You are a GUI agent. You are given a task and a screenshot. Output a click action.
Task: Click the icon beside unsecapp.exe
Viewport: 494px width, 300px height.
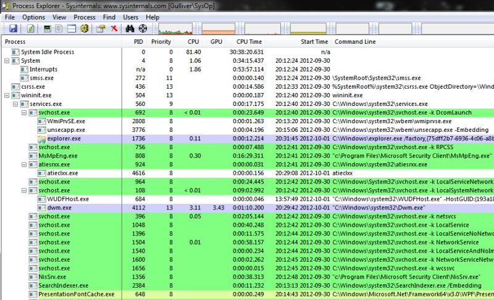tap(41, 130)
